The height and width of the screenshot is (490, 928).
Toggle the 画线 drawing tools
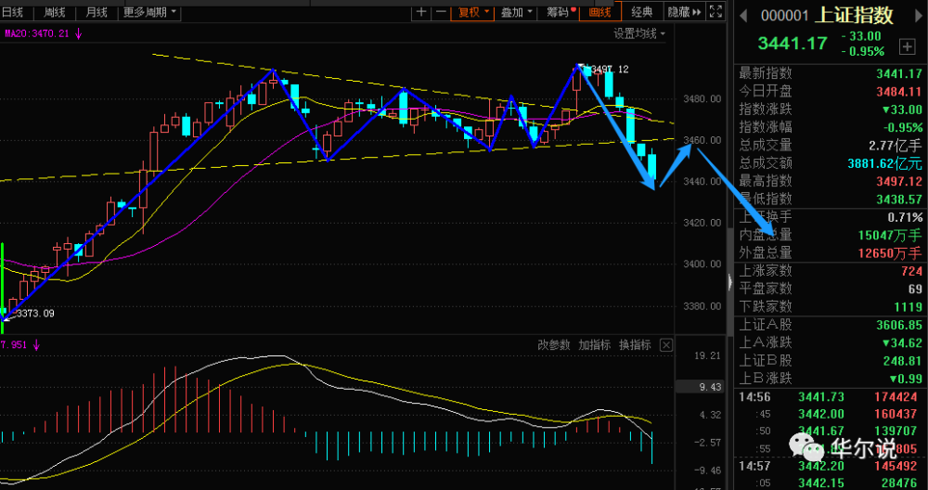click(x=600, y=11)
